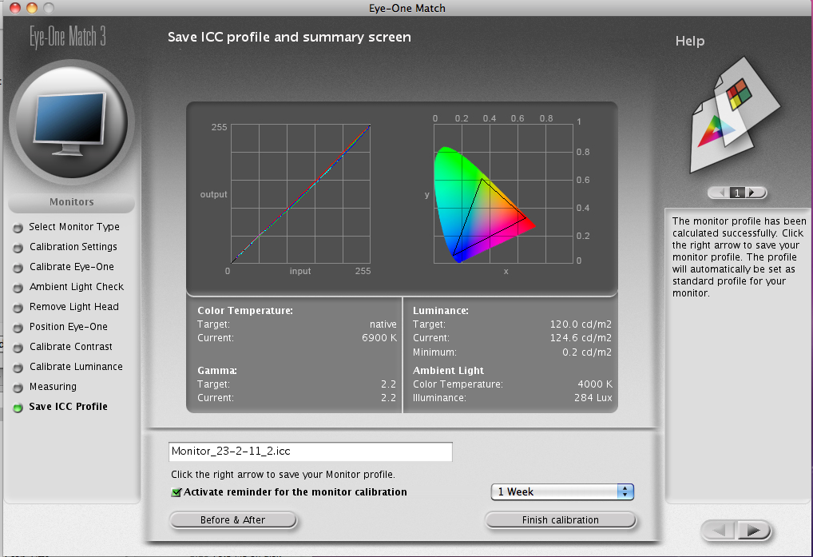The height and width of the screenshot is (557, 813).
Task: Click 'Finish calibration'
Action: tap(561, 519)
